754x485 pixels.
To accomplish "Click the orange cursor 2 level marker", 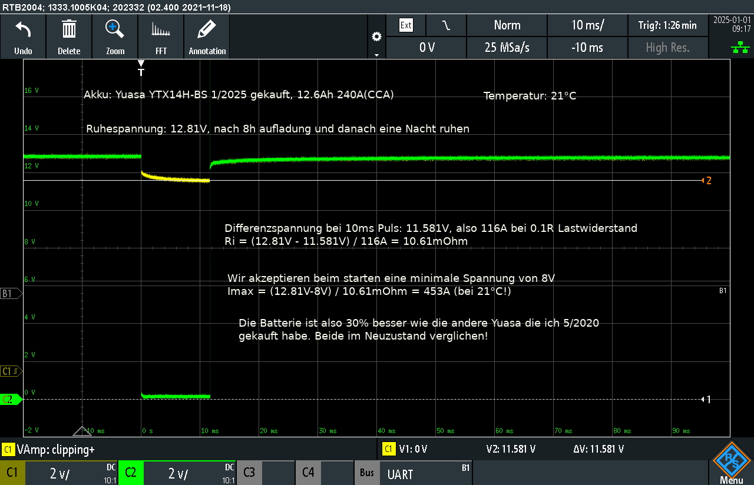I will click(x=707, y=181).
